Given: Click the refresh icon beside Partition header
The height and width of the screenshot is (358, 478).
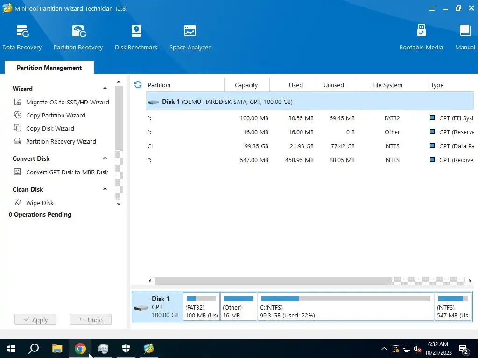Looking at the screenshot, I should (x=138, y=85).
